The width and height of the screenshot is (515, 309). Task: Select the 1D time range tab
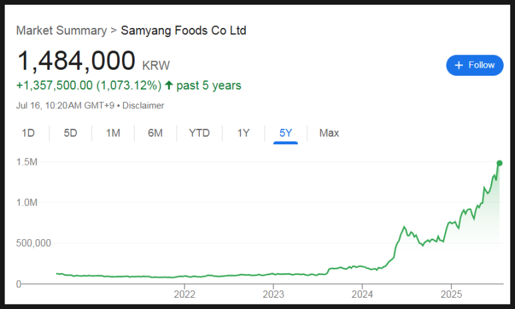[28, 133]
